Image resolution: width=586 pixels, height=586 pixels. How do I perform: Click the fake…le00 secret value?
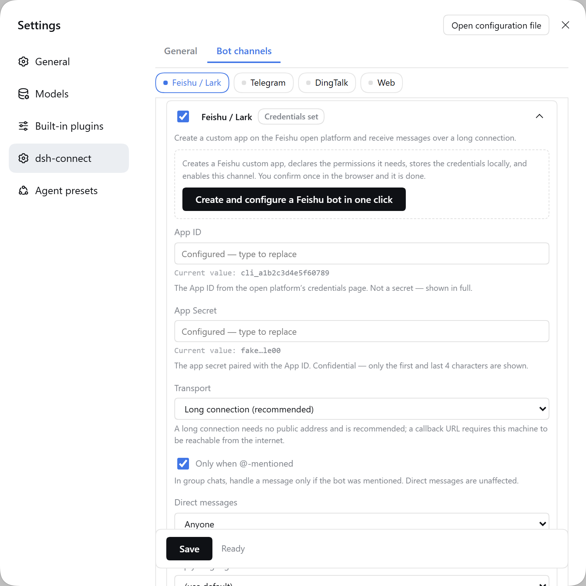[x=261, y=351]
